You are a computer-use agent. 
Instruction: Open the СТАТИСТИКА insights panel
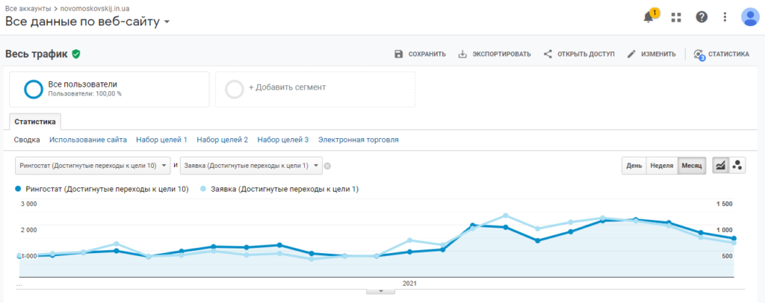coord(722,54)
